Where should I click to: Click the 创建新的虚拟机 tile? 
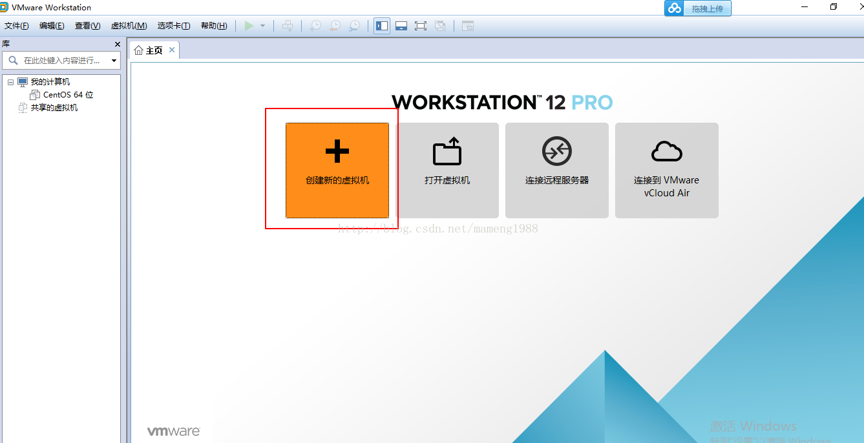pos(337,170)
